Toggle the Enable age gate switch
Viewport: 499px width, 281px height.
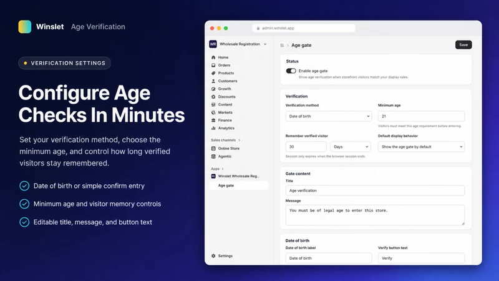tap(291, 71)
